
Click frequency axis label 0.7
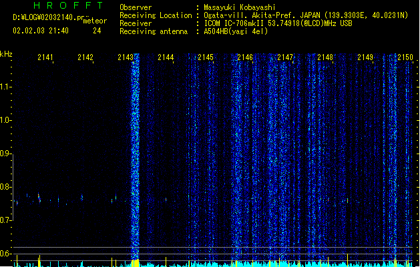(5, 220)
